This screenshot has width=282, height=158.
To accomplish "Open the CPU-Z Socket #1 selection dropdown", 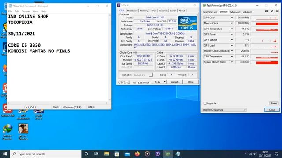I will [143, 75].
